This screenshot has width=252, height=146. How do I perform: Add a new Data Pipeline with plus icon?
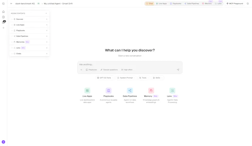(47, 36)
